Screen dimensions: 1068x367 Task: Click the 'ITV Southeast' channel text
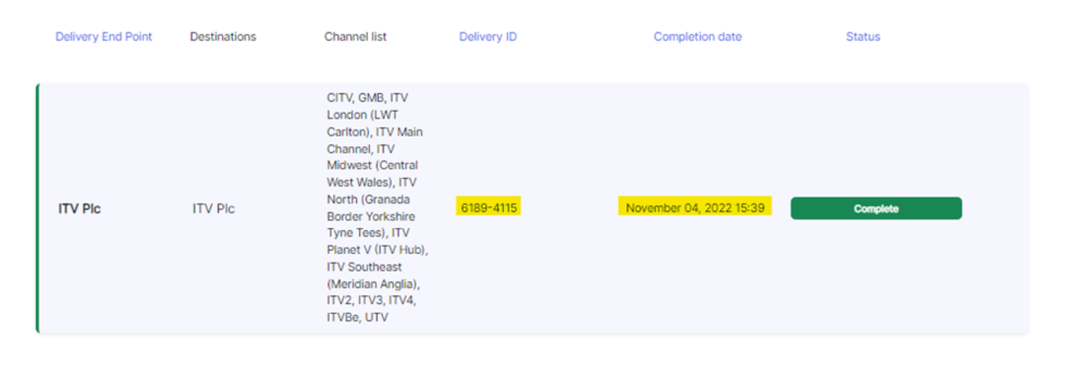[x=364, y=267]
